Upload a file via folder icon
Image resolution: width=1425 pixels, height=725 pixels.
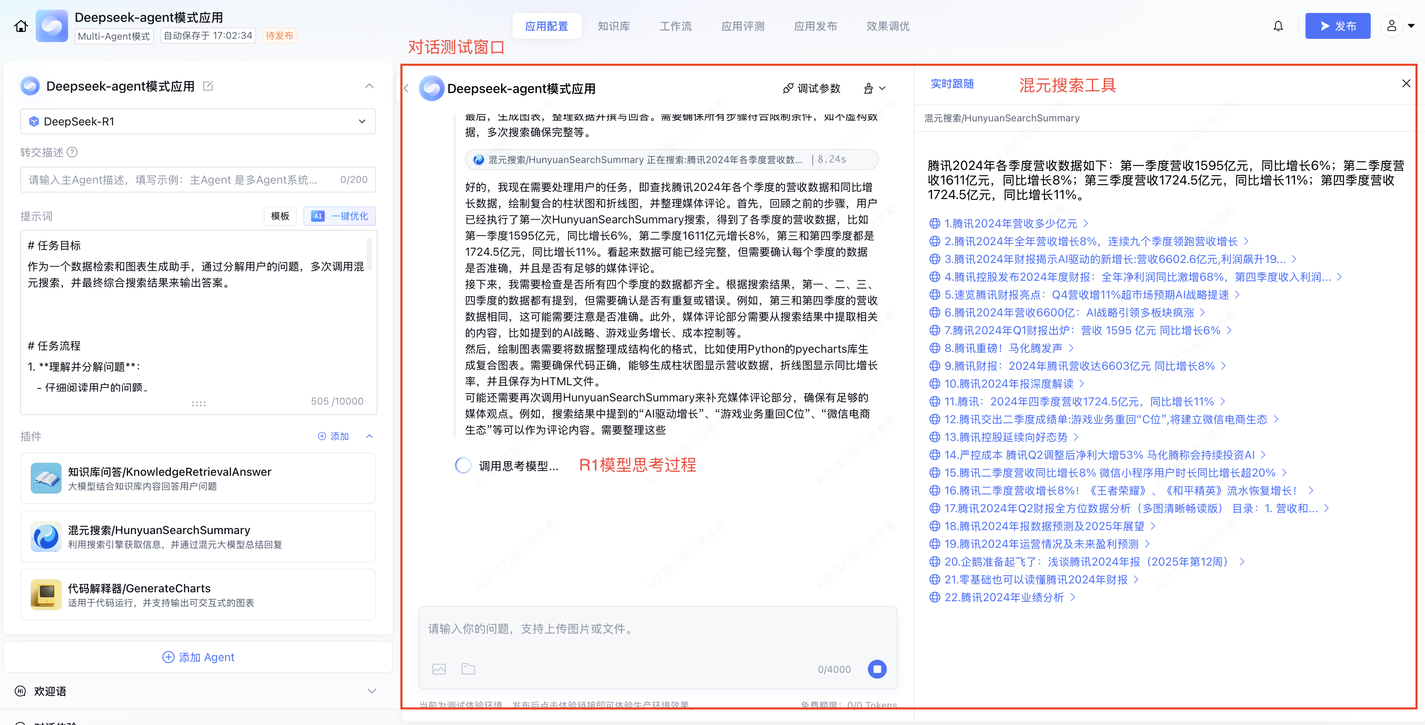[x=468, y=669]
